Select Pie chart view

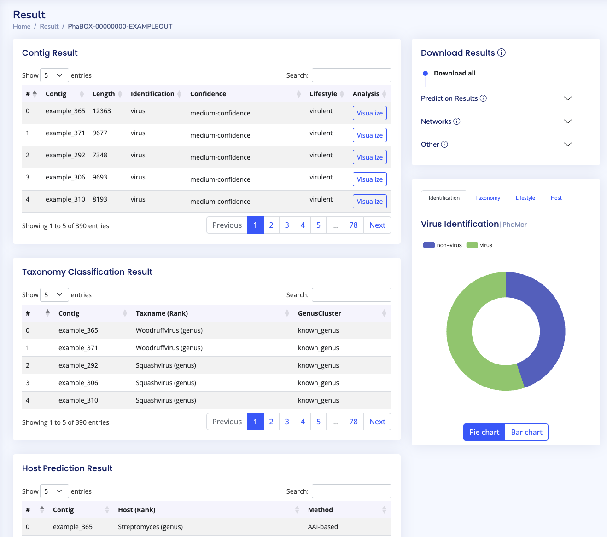(484, 432)
